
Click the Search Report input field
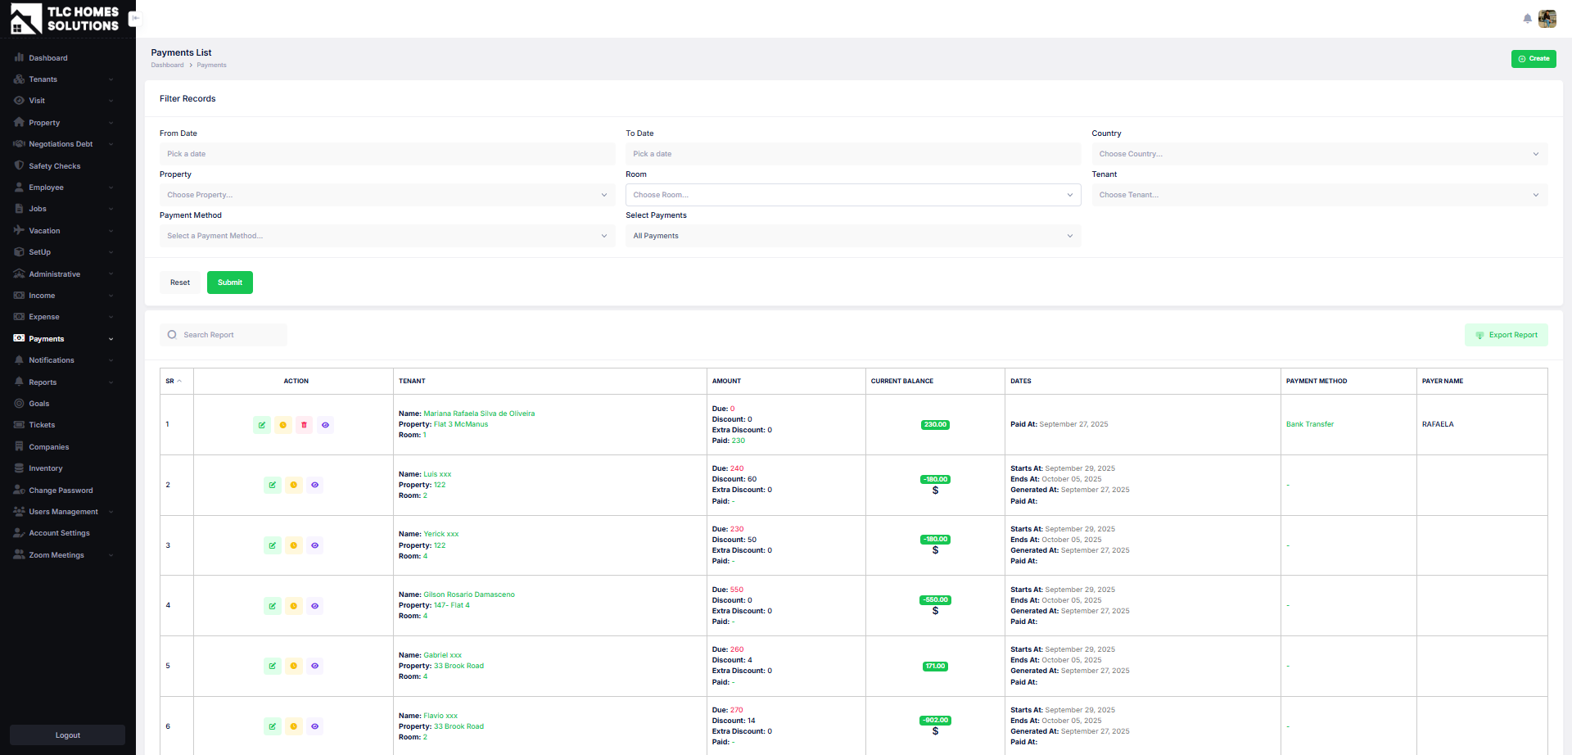[231, 335]
